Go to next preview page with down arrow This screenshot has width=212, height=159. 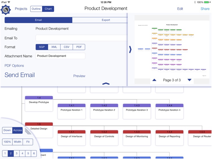190,80
